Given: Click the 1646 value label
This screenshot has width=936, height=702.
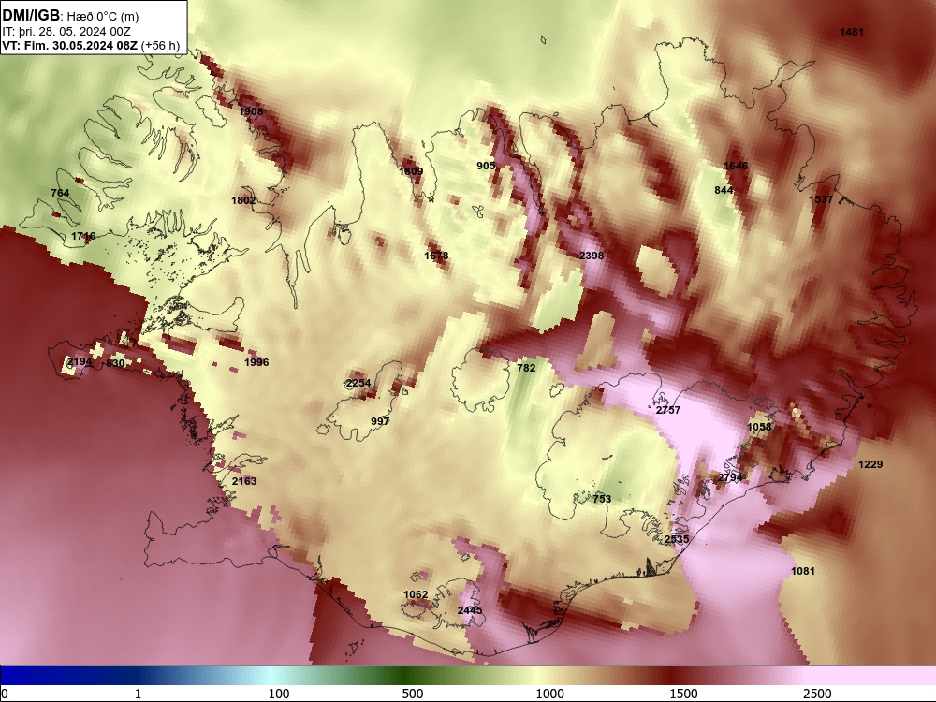Looking at the screenshot, I should pos(736,166).
